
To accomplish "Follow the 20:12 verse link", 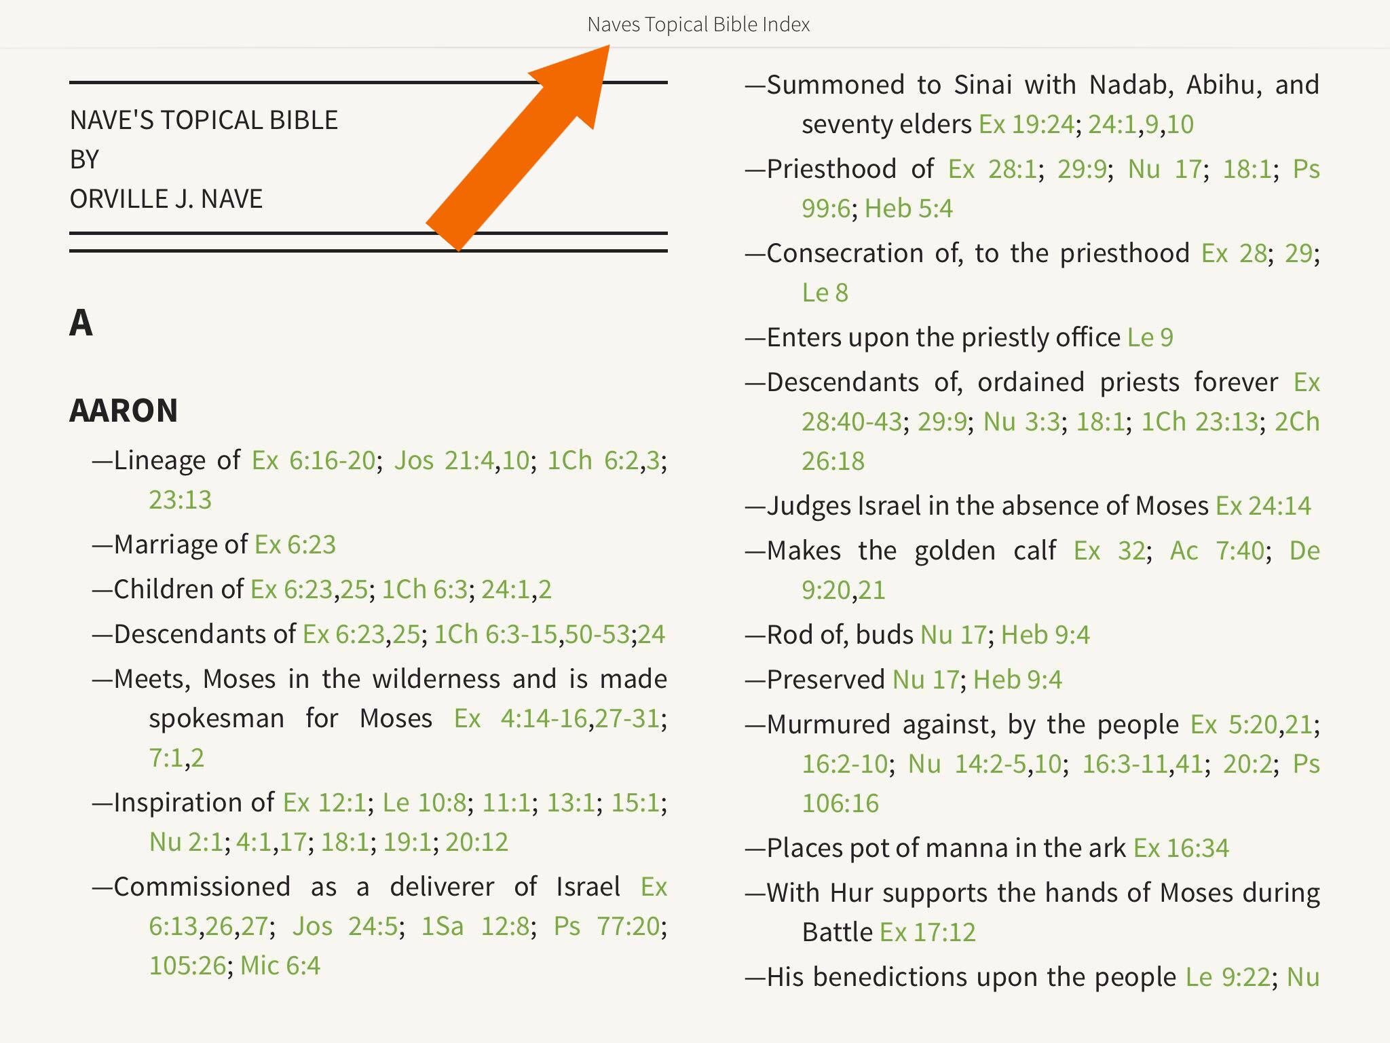I will pos(477,843).
